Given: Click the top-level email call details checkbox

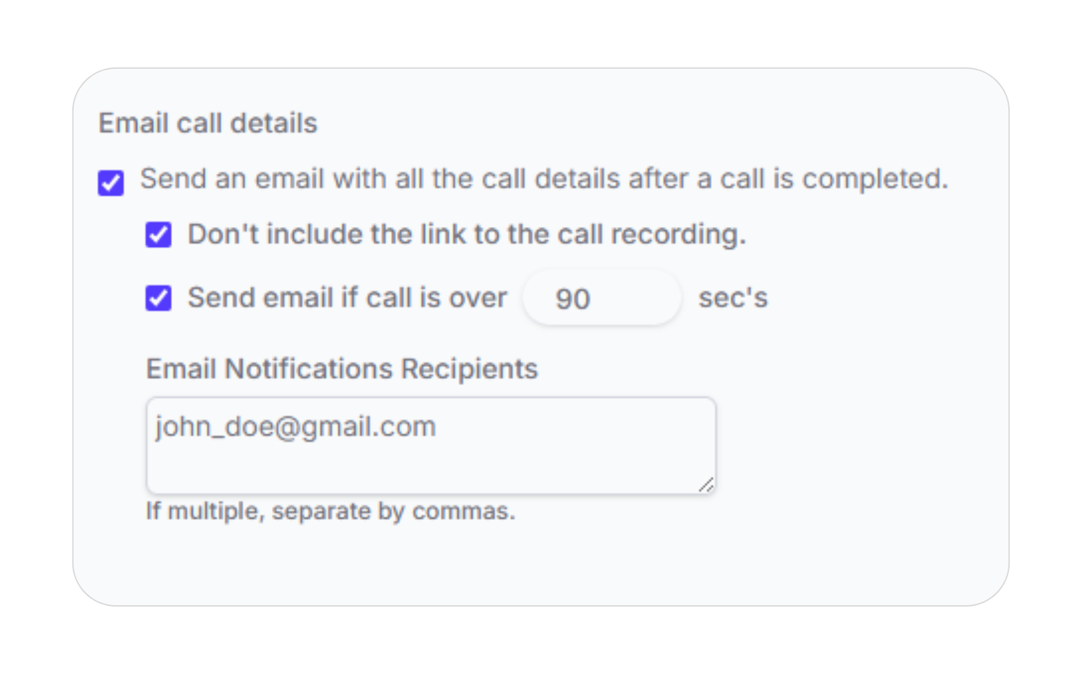Looking at the screenshot, I should tap(111, 181).
